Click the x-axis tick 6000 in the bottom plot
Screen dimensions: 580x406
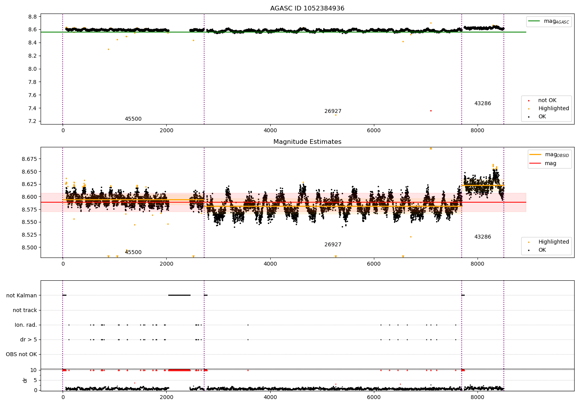click(x=374, y=397)
